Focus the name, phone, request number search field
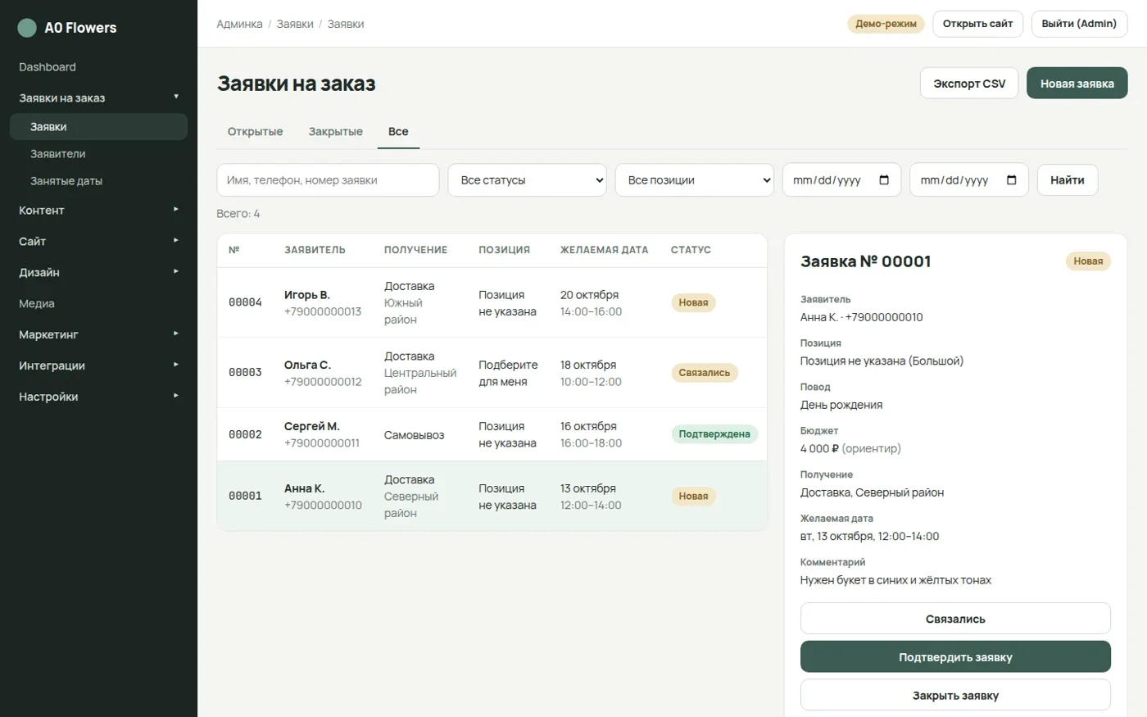1147x717 pixels. point(328,180)
